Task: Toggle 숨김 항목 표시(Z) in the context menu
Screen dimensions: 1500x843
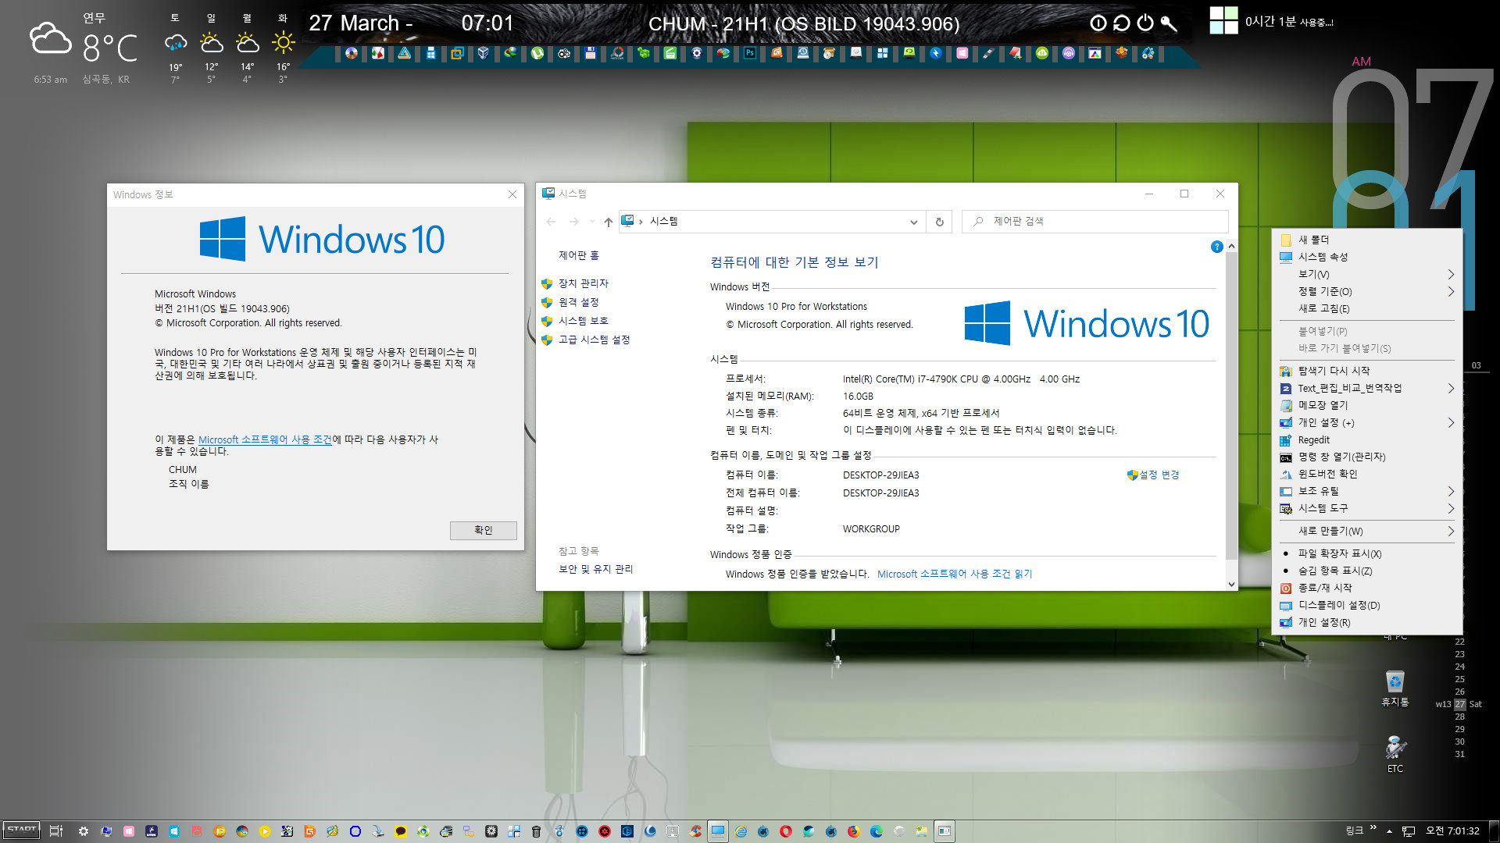Action: [x=1366, y=571]
